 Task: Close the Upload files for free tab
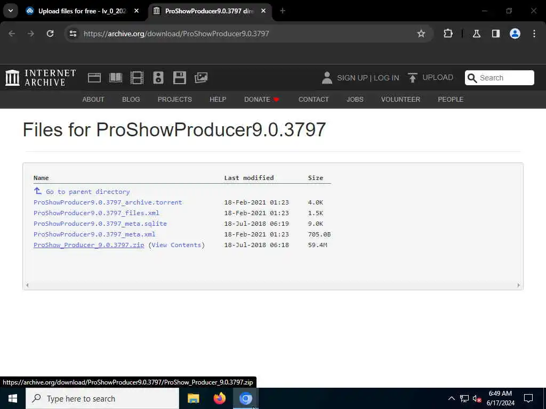pyautogui.click(x=136, y=11)
